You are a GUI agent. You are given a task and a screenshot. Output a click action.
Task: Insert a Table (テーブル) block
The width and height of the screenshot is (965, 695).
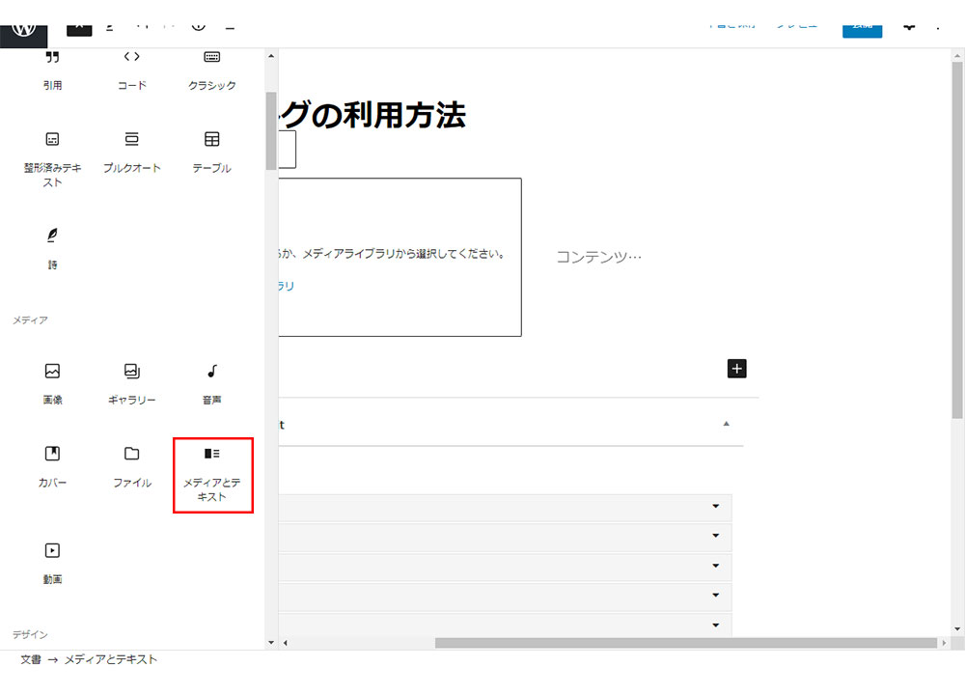coord(212,151)
